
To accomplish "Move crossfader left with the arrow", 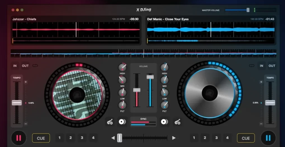I will (x=113, y=138).
